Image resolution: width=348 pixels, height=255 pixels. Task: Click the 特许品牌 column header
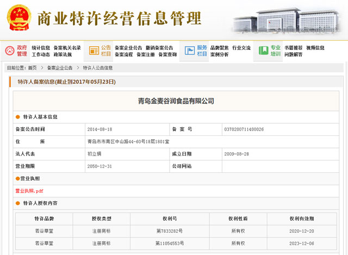(44, 219)
